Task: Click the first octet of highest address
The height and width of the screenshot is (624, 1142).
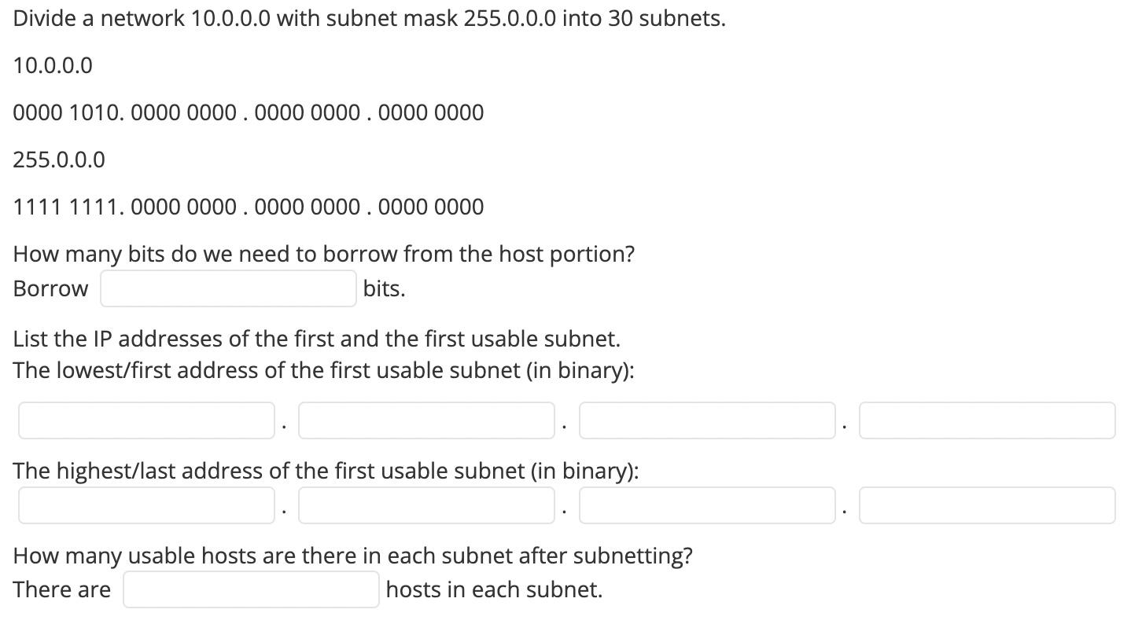Action: click(x=146, y=505)
